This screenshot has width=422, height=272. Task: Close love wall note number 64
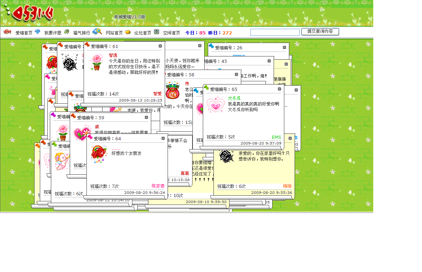coord(163,138)
